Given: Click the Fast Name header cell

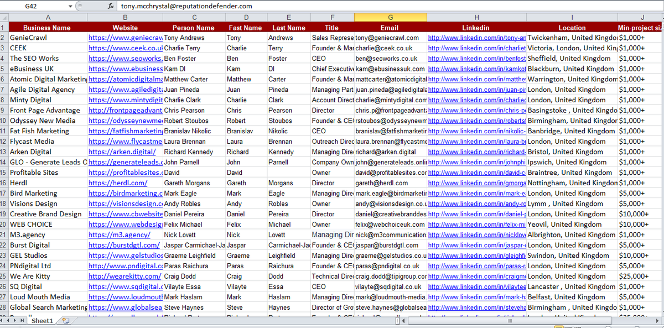Looking at the screenshot, I should pyautogui.click(x=246, y=28).
